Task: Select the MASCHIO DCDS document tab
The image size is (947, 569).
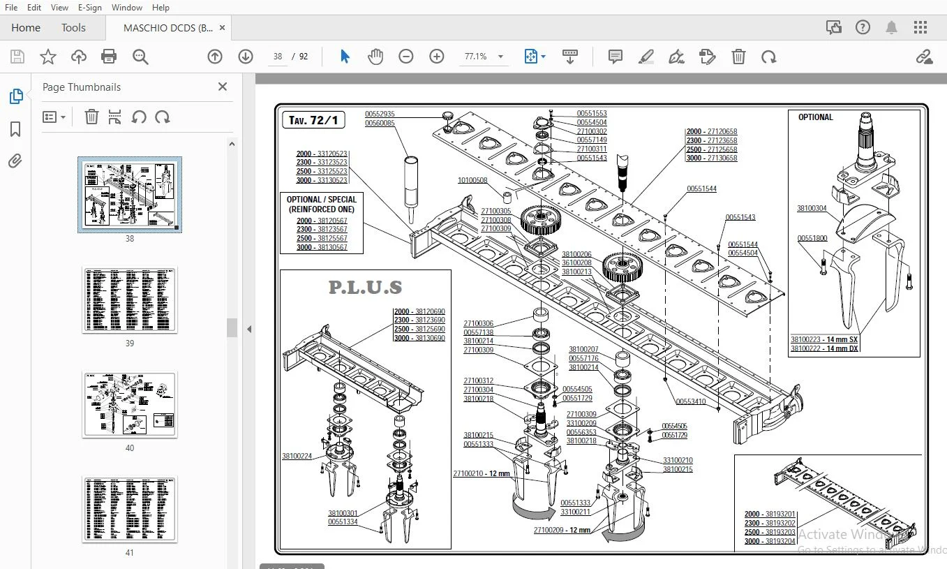Action: [168, 28]
